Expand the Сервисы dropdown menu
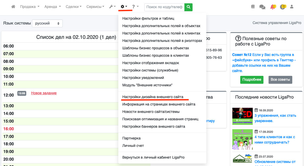The height and width of the screenshot is (166, 304). pos(95,7)
